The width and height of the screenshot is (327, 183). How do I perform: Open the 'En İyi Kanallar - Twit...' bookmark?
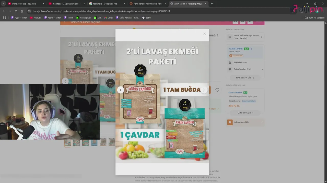tap(127, 18)
